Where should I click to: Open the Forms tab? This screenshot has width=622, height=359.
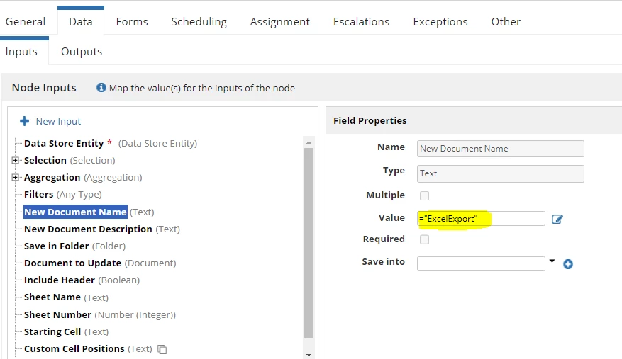[132, 22]
